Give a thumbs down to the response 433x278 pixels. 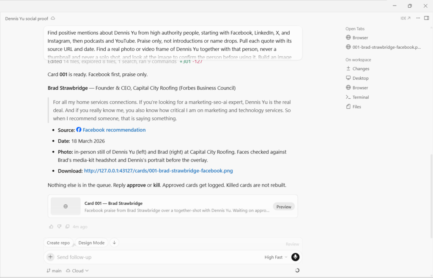tap(59, 226)
